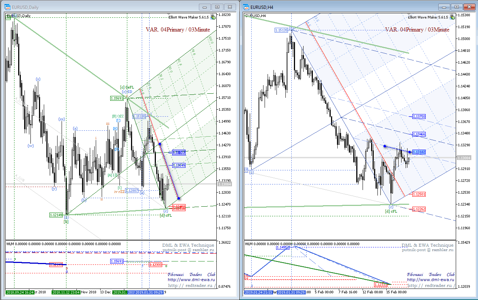Open the www.dml-ewa.ru link on H4 chart
478x300 pixels.
pos(430,280)
